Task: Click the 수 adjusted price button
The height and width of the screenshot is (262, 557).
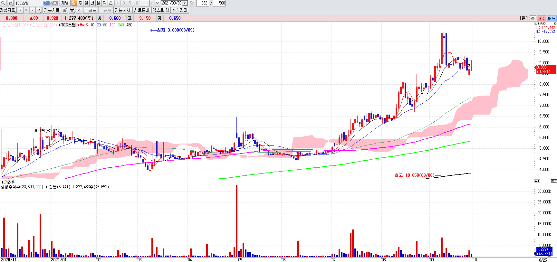Action: click(39, 10)
